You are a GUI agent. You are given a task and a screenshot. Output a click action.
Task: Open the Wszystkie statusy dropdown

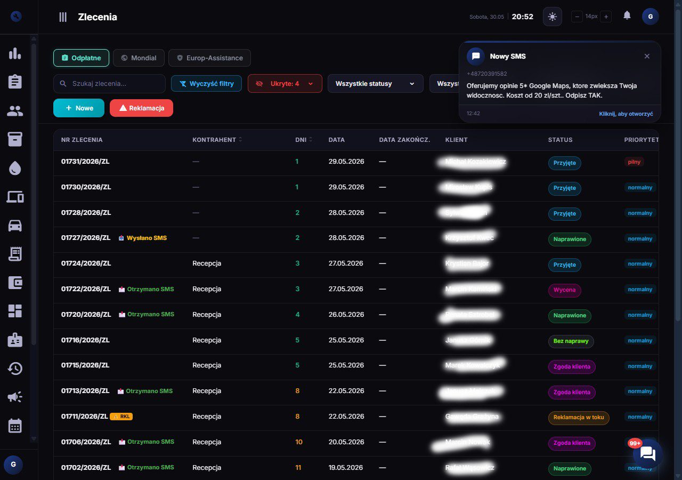click(x=376, y=84)
